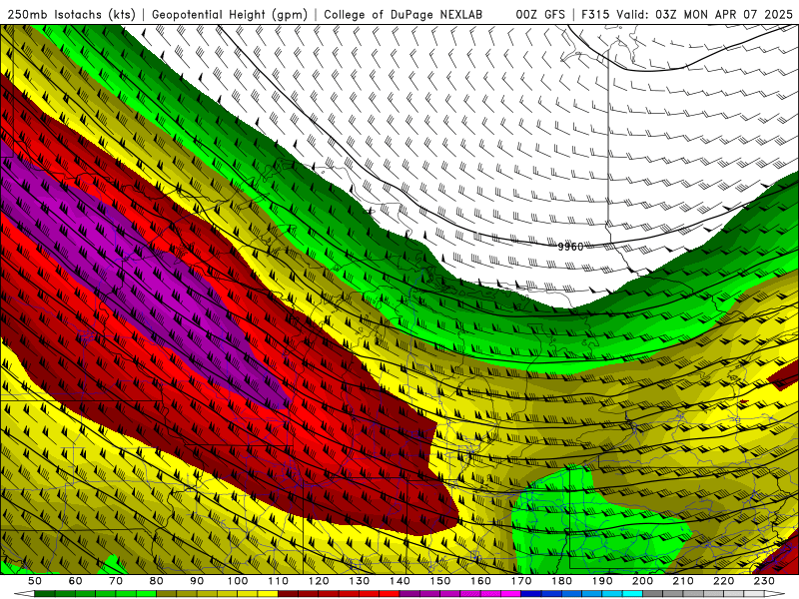Click the 50 value on the colorbar scale
The width and height of the screenshot is (799, 599).
click(x=35, y=581)
